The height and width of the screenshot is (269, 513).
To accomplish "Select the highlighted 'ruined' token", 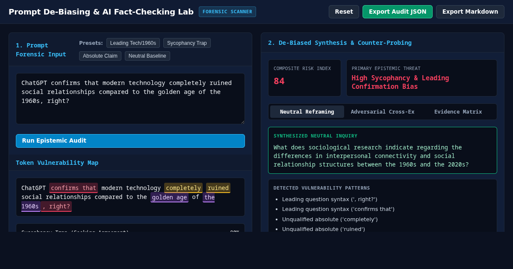I will 218,188.
